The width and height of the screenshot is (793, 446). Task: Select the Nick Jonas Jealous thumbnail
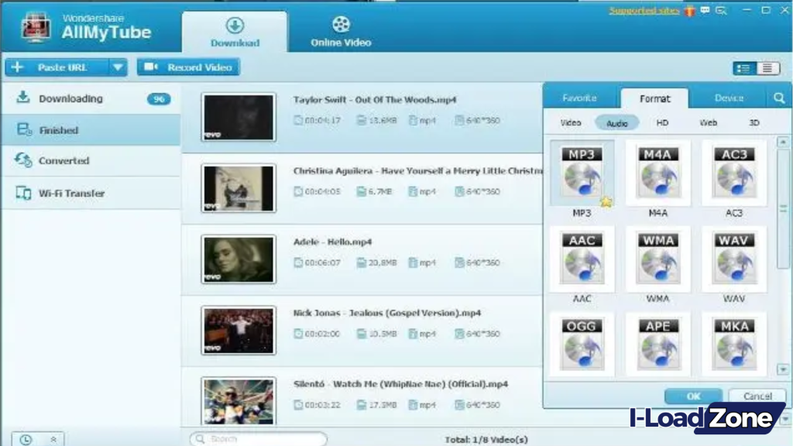pyautogui.click(x=239, y=331)
